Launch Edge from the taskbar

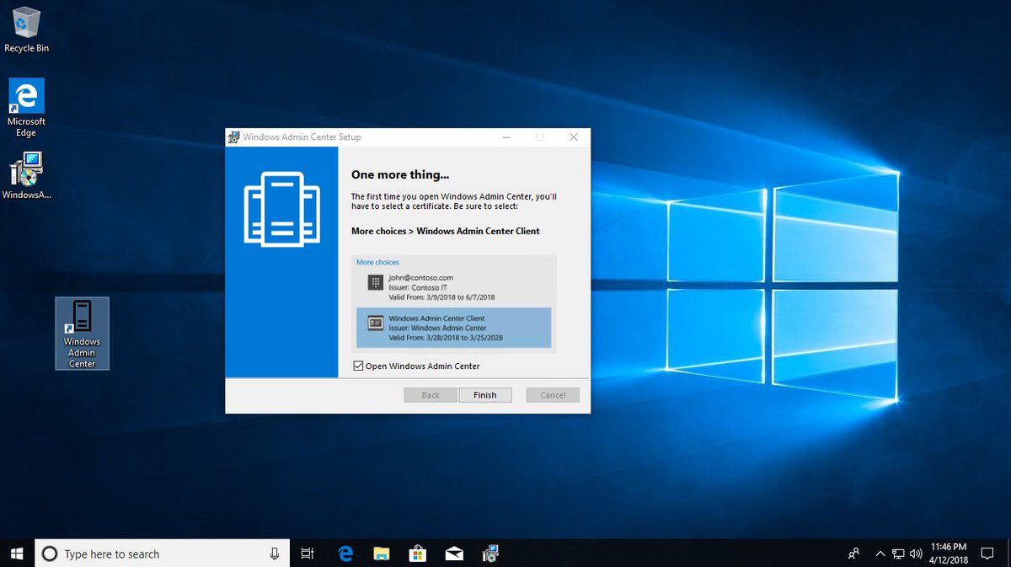click(345, 554)
